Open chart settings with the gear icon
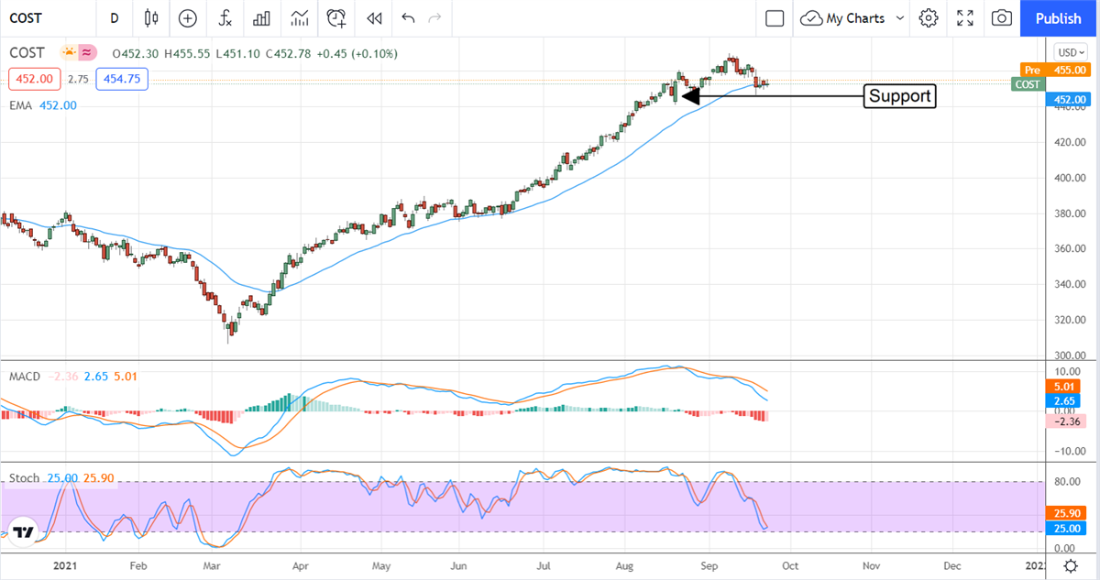This screenshot has width=1100, height=580. pyautogui.click(x=929, y=18)
